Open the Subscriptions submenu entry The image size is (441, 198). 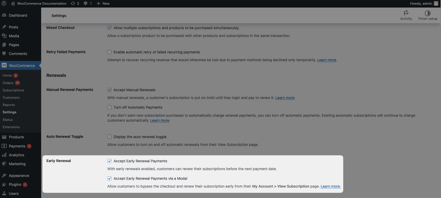(13, 90)
